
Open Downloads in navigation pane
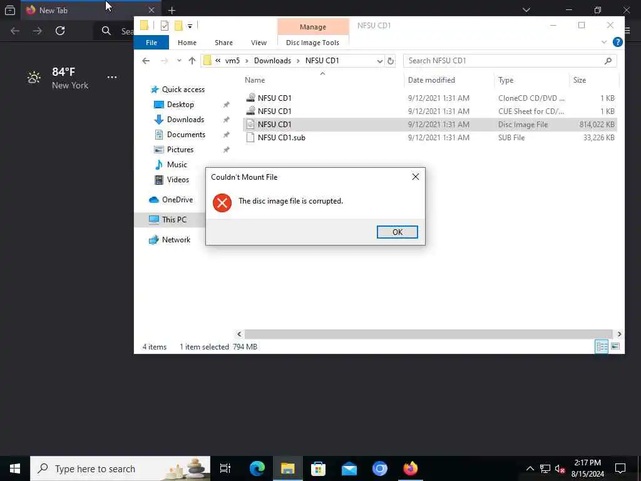click(x=185, y=120)
